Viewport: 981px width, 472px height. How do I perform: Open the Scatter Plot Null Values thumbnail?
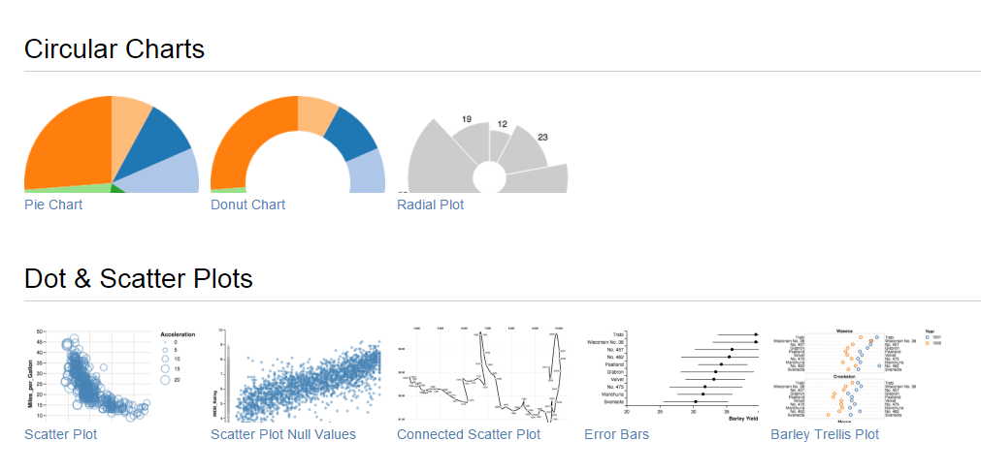click(x=298, y=373)
